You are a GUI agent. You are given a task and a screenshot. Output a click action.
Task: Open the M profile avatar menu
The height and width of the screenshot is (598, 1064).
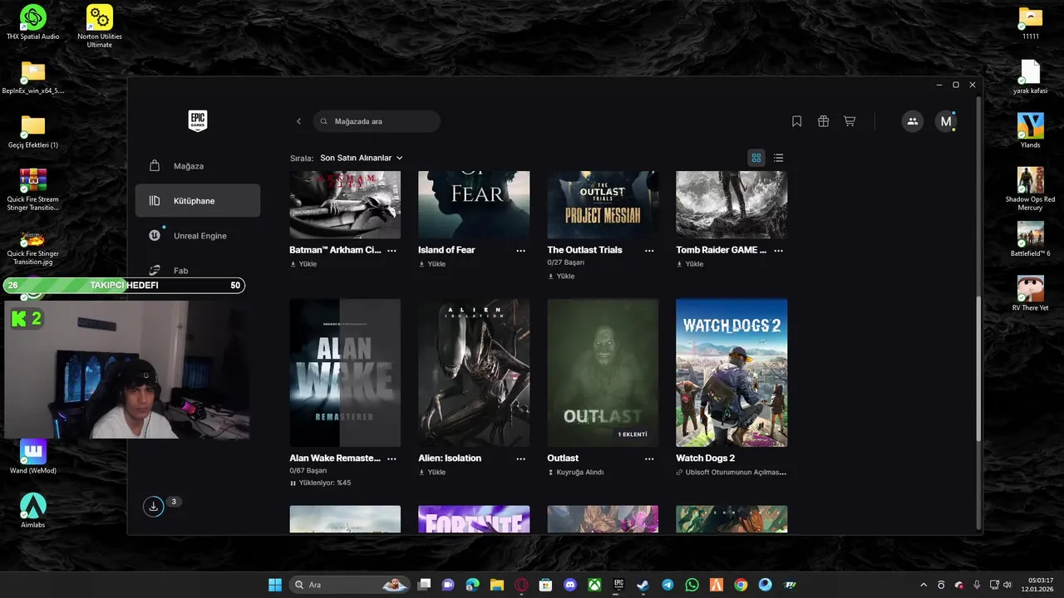pos(945,121)
